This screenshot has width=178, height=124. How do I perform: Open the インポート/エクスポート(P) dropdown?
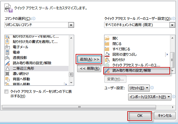(x=150, y=97)
